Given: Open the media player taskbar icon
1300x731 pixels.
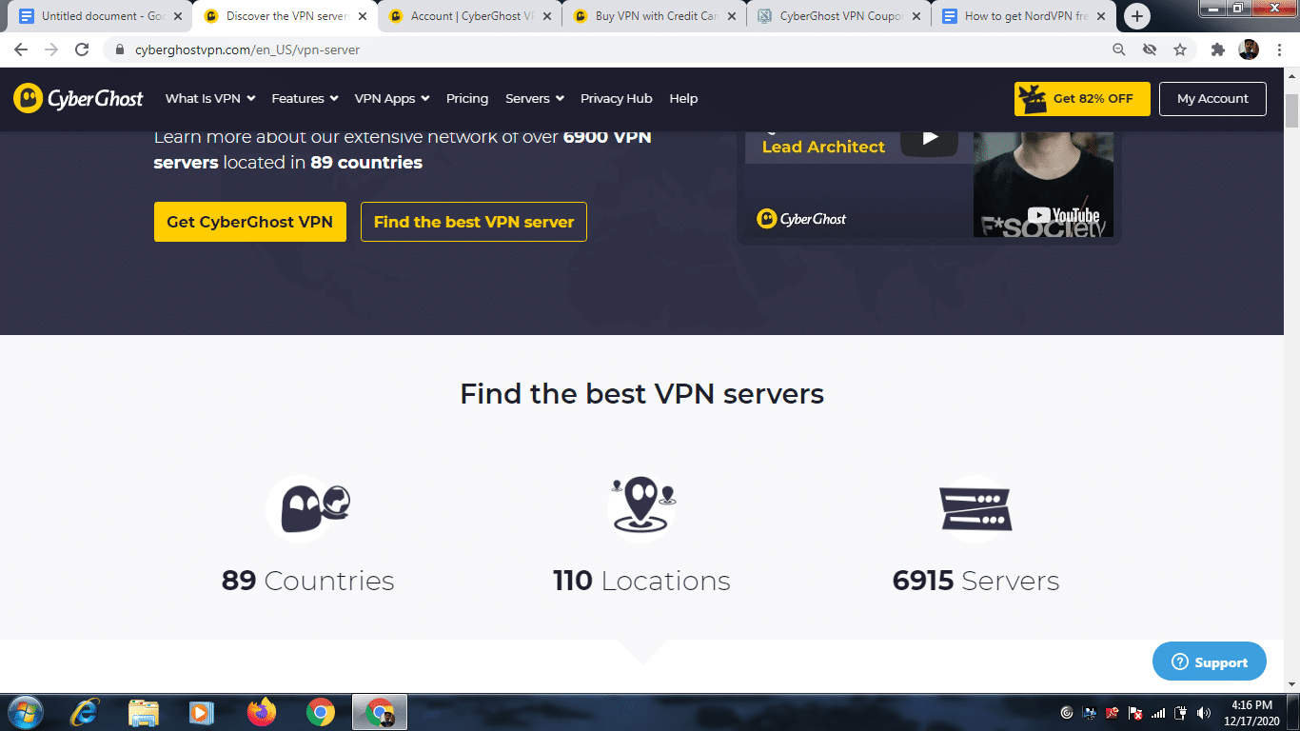Looking at the screenshot, I should 200,712.
